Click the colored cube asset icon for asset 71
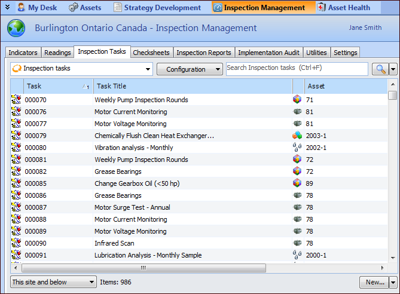 pyautogui.click(x=297, y=100)
